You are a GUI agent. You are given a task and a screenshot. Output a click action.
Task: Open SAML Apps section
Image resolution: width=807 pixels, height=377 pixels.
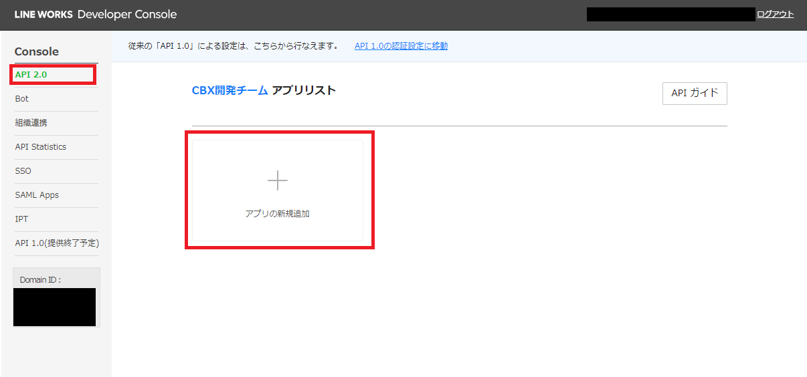(x=37, y=195)
